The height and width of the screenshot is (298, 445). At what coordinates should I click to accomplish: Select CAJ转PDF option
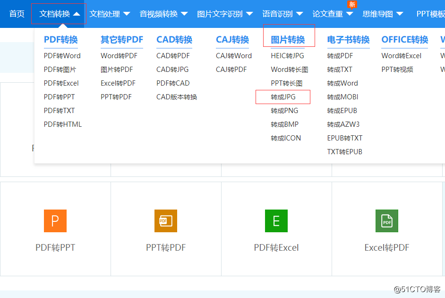[231, 70]
